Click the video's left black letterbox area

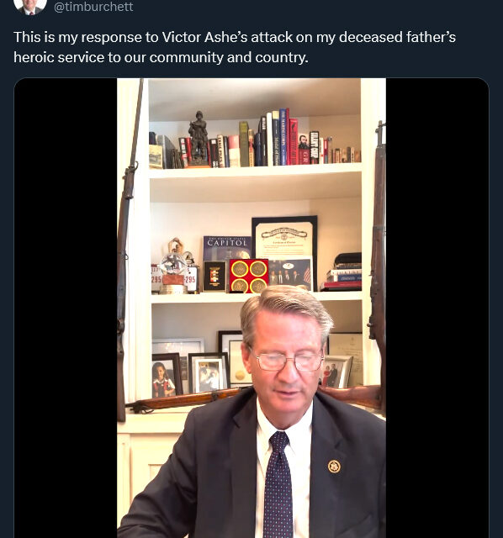coord(66,308)
